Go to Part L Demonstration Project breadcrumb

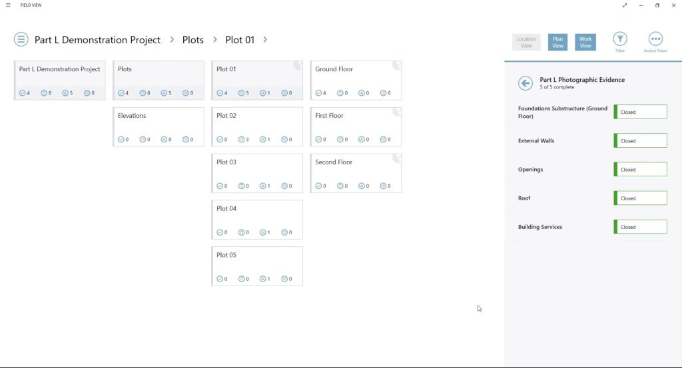pos(97,40)
